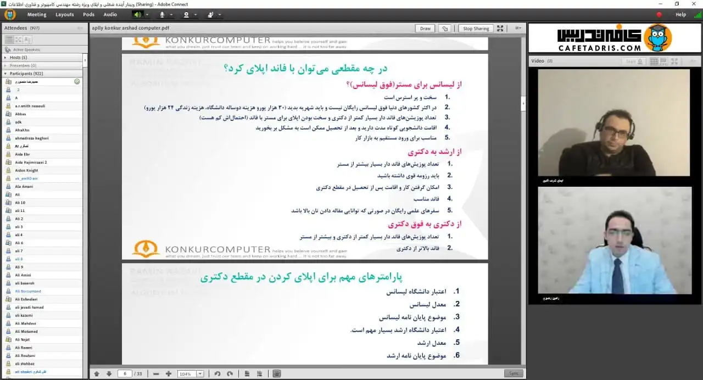Select participant Ala Amani
Viewport: 703px width, 380px height.
coord(42,186)
